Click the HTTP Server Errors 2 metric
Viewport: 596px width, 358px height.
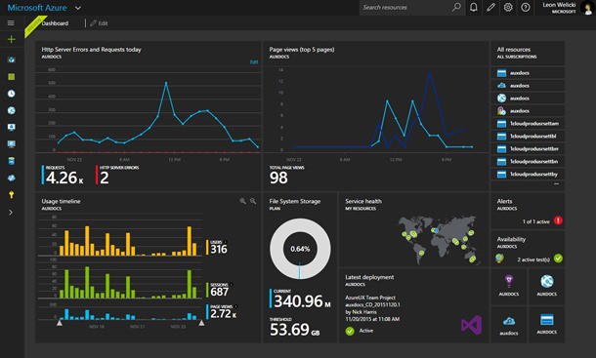pyautogui.click(x=117, y=176)
